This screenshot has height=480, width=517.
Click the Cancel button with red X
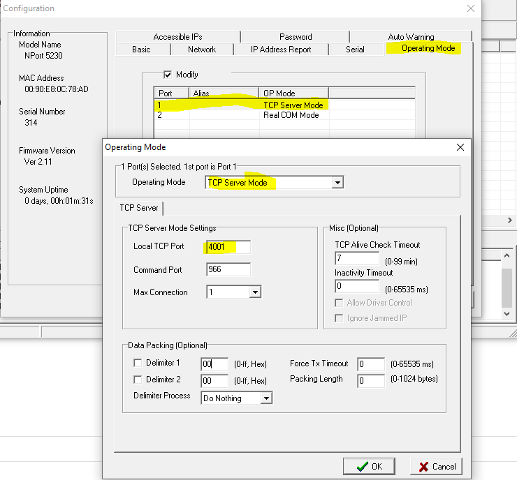click(x=435, y=466)
